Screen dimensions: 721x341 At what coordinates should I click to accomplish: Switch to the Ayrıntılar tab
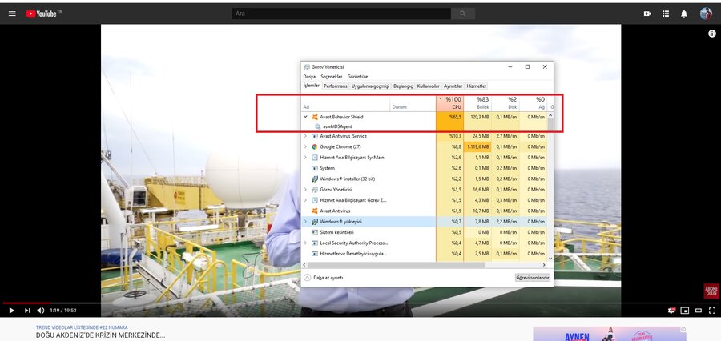[453, 86]
